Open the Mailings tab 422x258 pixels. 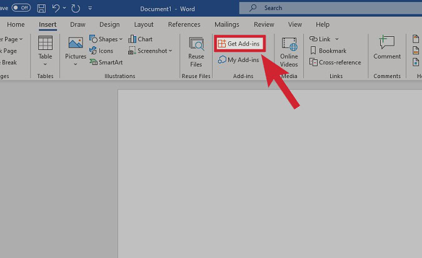click(x=226, y=24)
